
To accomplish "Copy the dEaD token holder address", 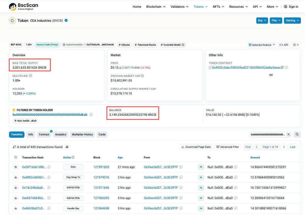I will [x=91, y=115].
